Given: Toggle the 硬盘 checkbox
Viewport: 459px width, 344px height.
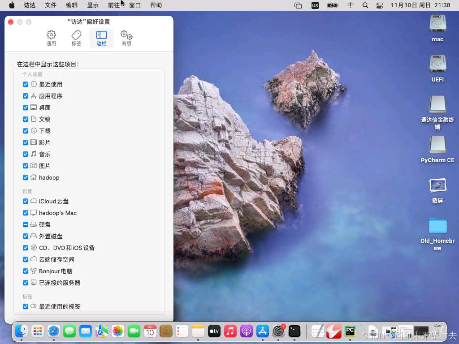Looking at the screenshot, I should (x=26, y=224).
